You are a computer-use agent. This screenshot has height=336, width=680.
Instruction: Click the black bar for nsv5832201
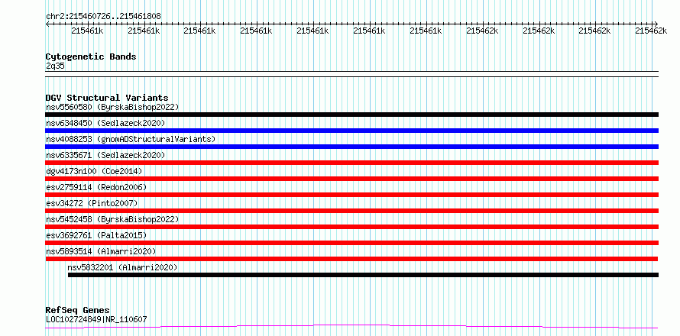364,275
